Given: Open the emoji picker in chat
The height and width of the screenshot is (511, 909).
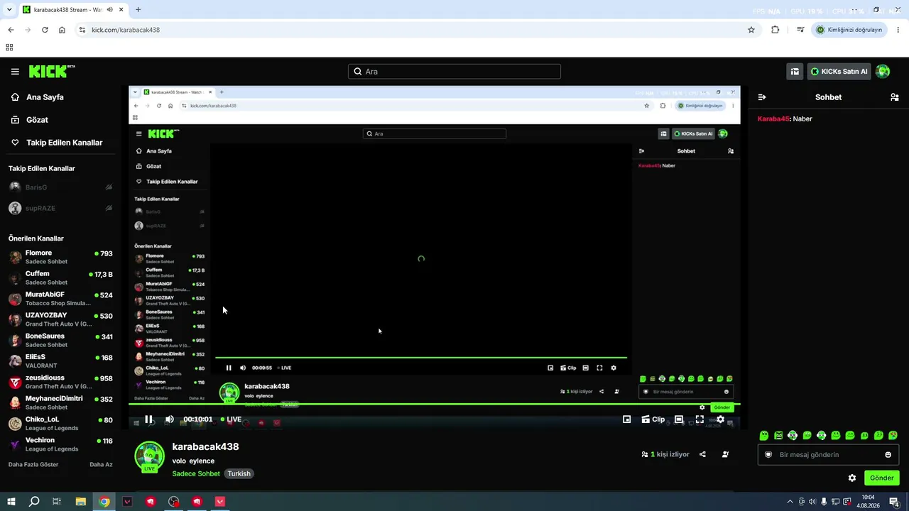Looking at the screenshot, I should (x=888, y=455).
